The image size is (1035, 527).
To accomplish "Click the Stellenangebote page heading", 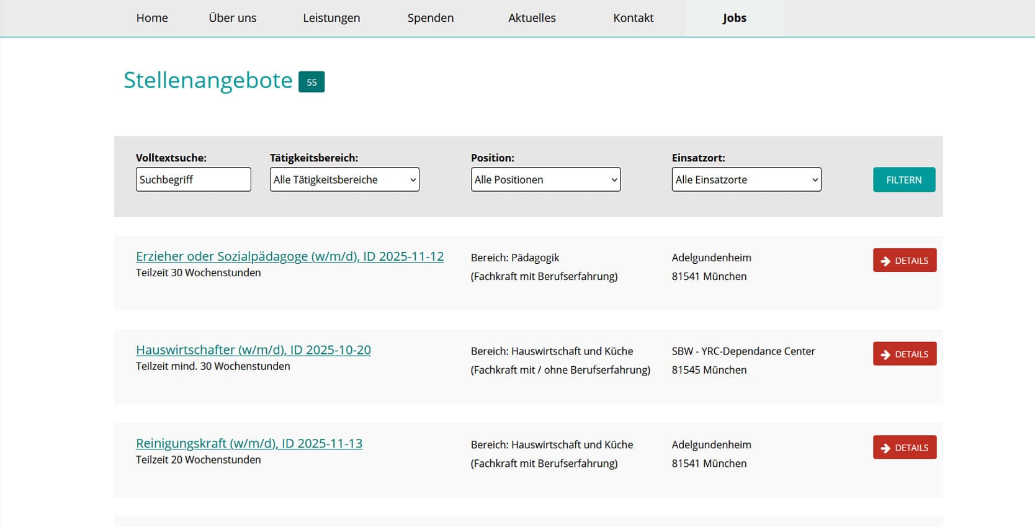I will [x=208, y=81].
